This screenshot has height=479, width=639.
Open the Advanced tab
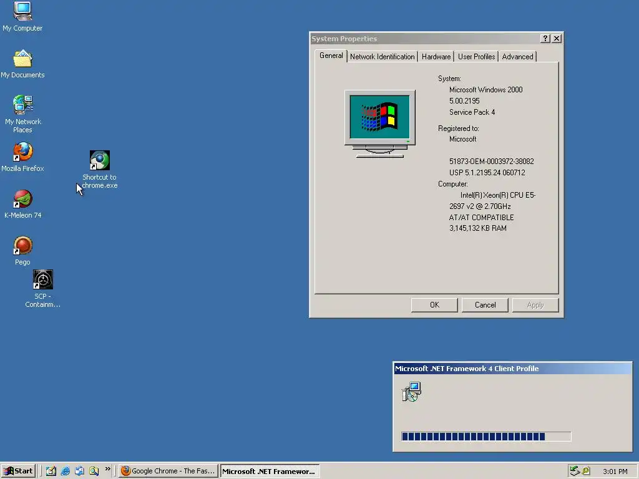click(517, 57)
